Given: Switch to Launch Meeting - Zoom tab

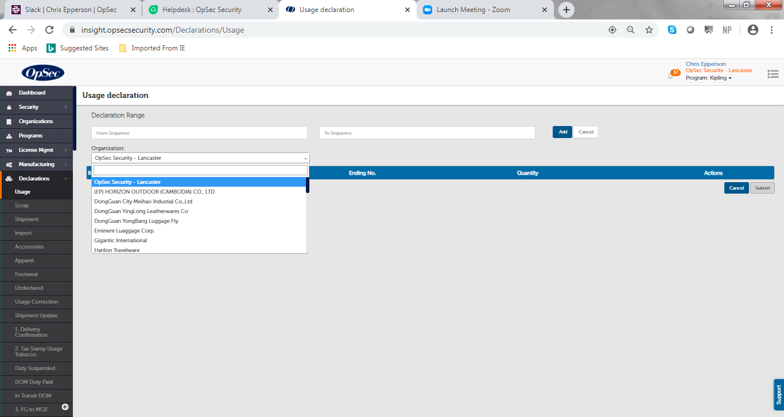Looking at the screenshot, I should coord(486,10).
